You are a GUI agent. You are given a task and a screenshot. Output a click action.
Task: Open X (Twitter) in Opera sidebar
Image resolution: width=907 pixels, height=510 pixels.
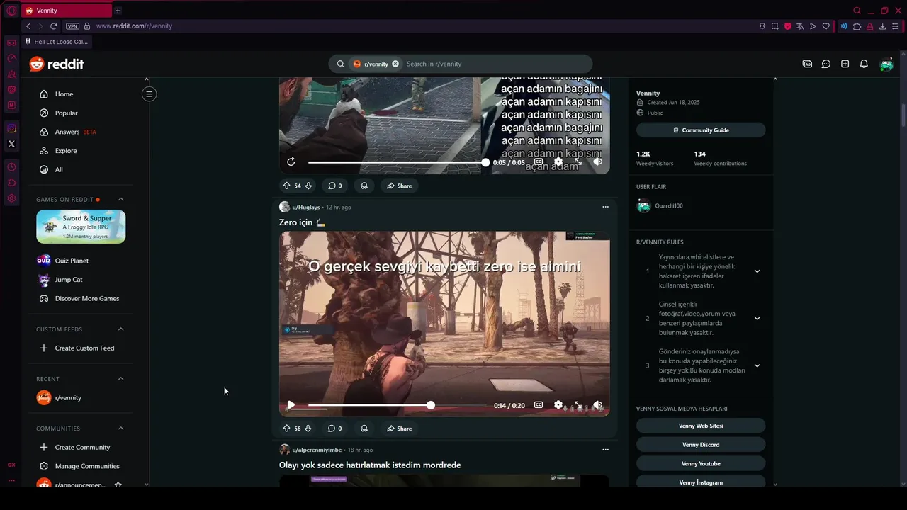11,144
